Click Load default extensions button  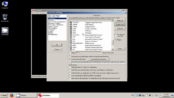98,59
